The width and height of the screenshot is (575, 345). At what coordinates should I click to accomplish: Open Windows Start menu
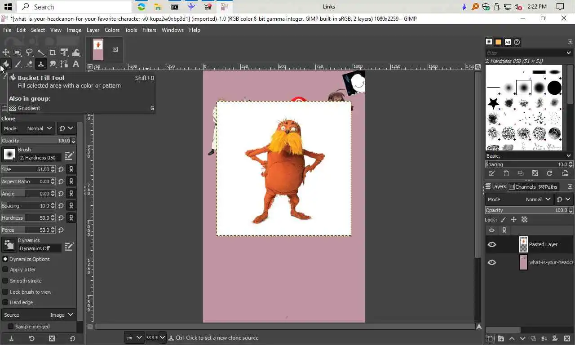coord(8,7)
